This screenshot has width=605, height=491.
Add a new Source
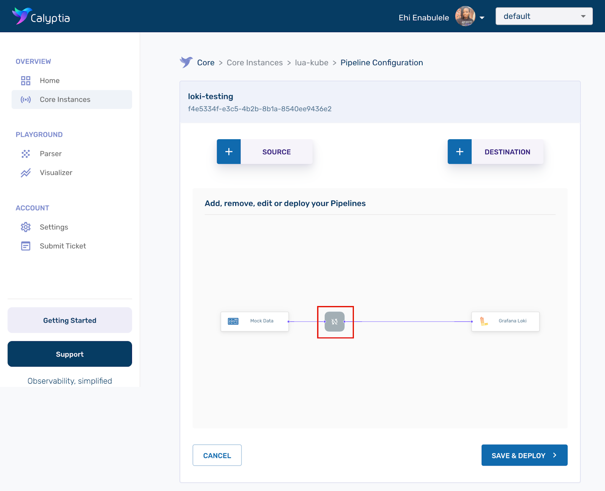[x=265, y=152]
